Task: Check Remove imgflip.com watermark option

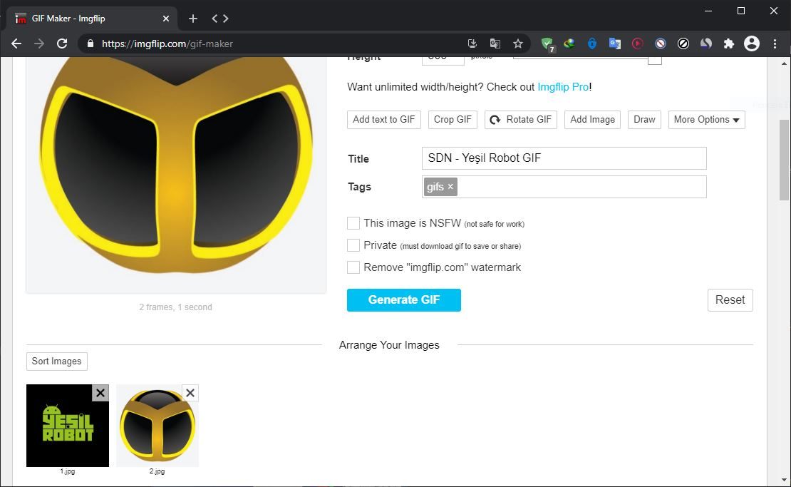Action: click(x=353, y=267)
